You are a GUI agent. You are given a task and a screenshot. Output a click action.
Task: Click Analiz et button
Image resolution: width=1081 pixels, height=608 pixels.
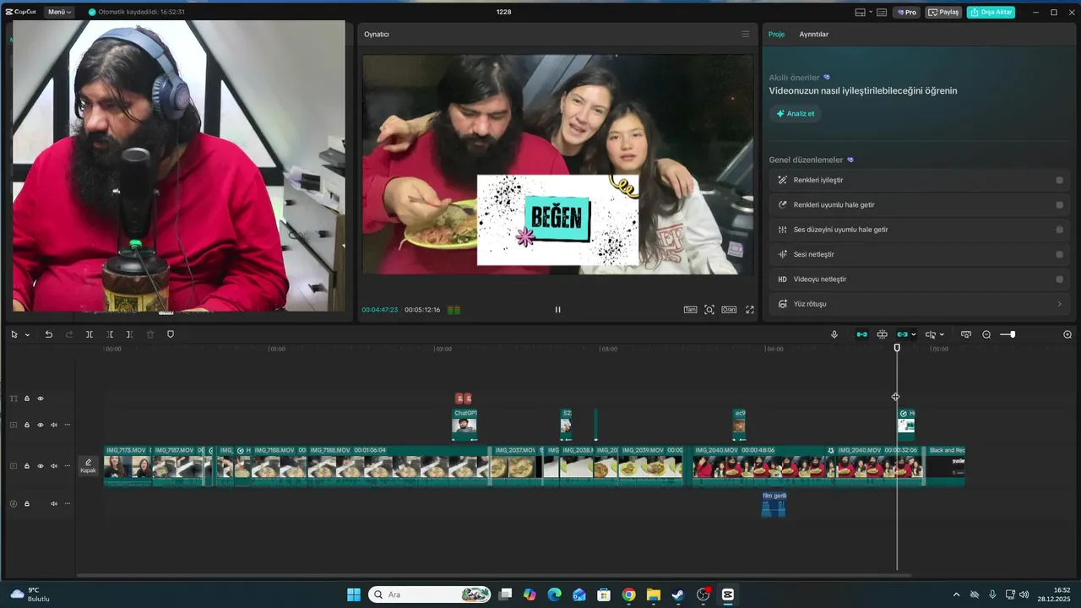(796, 114)
